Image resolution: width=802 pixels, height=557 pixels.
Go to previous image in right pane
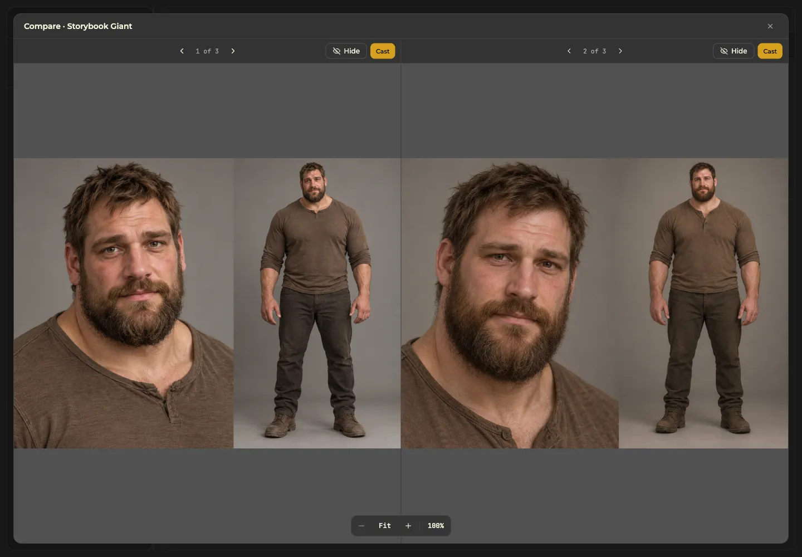pos(569,51)
